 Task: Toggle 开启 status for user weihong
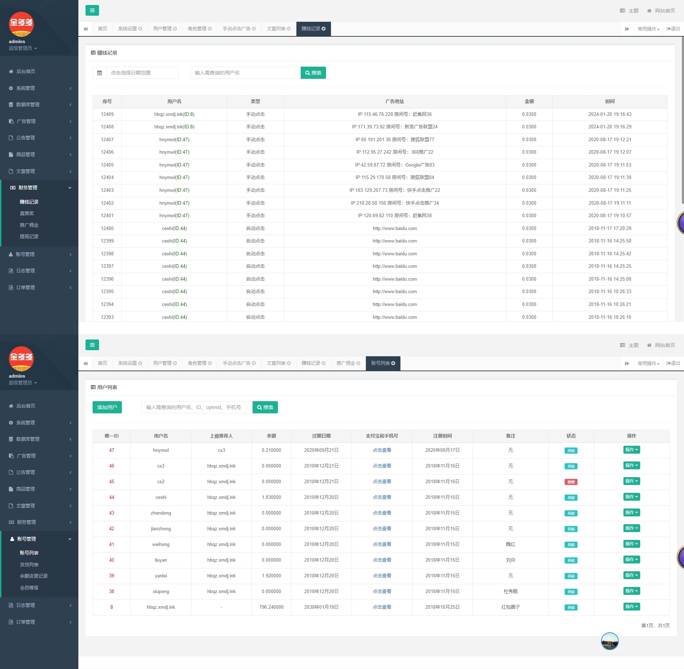tap(571, 545)
